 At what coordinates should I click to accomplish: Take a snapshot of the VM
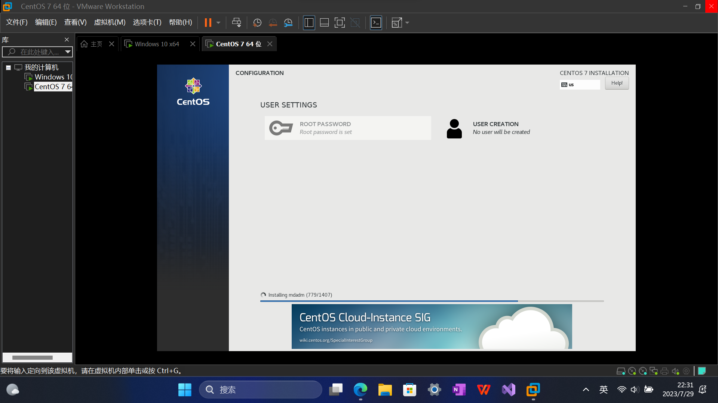(257, 23)
